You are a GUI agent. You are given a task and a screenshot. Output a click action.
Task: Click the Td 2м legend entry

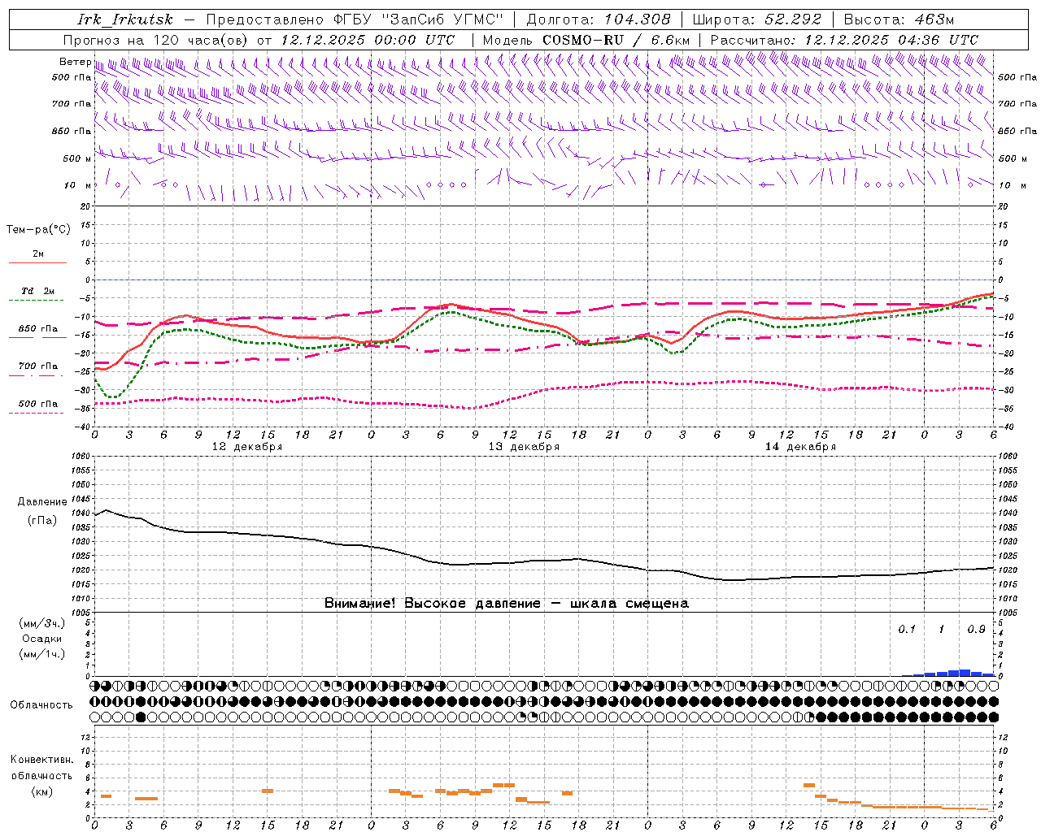tap(37, 291)
